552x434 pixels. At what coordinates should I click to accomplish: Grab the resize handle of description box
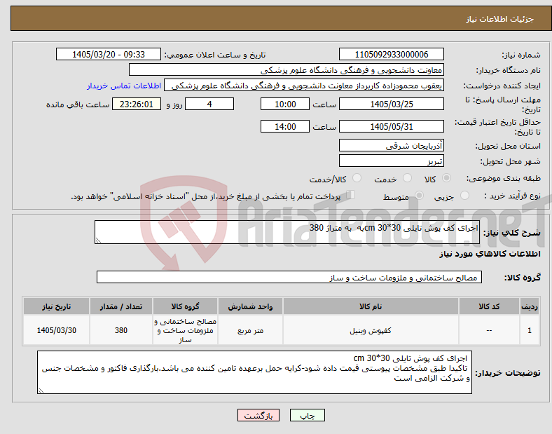(x=98, y=240)
